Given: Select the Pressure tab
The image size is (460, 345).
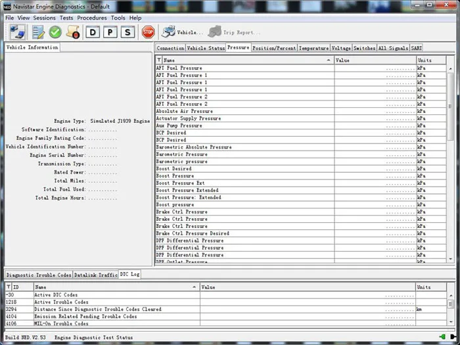Looking at the screenshot, I should pos(238,47).
